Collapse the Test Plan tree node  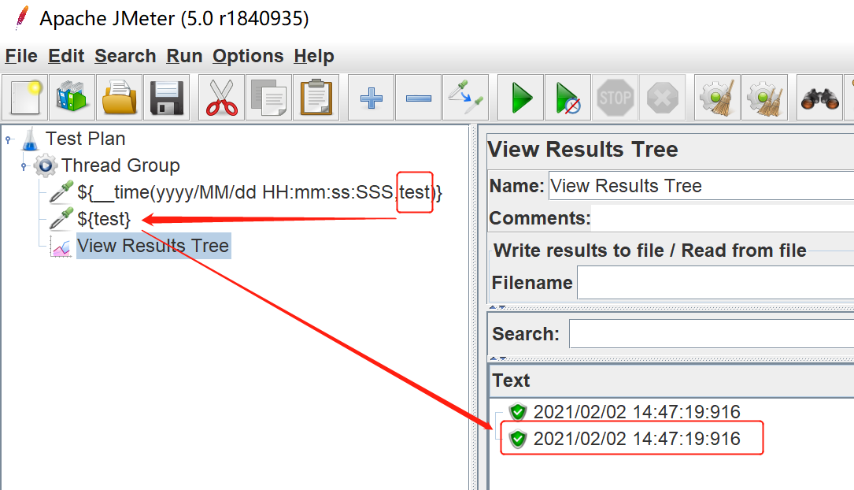(9, 140)
